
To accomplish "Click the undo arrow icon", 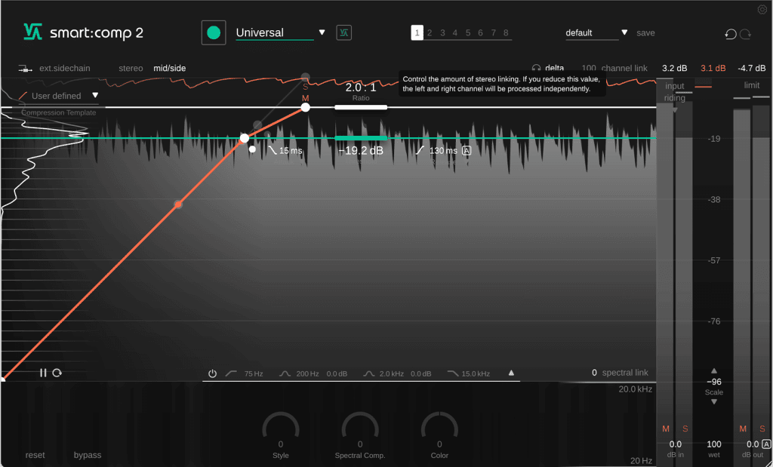I will [x=729, y=34].
